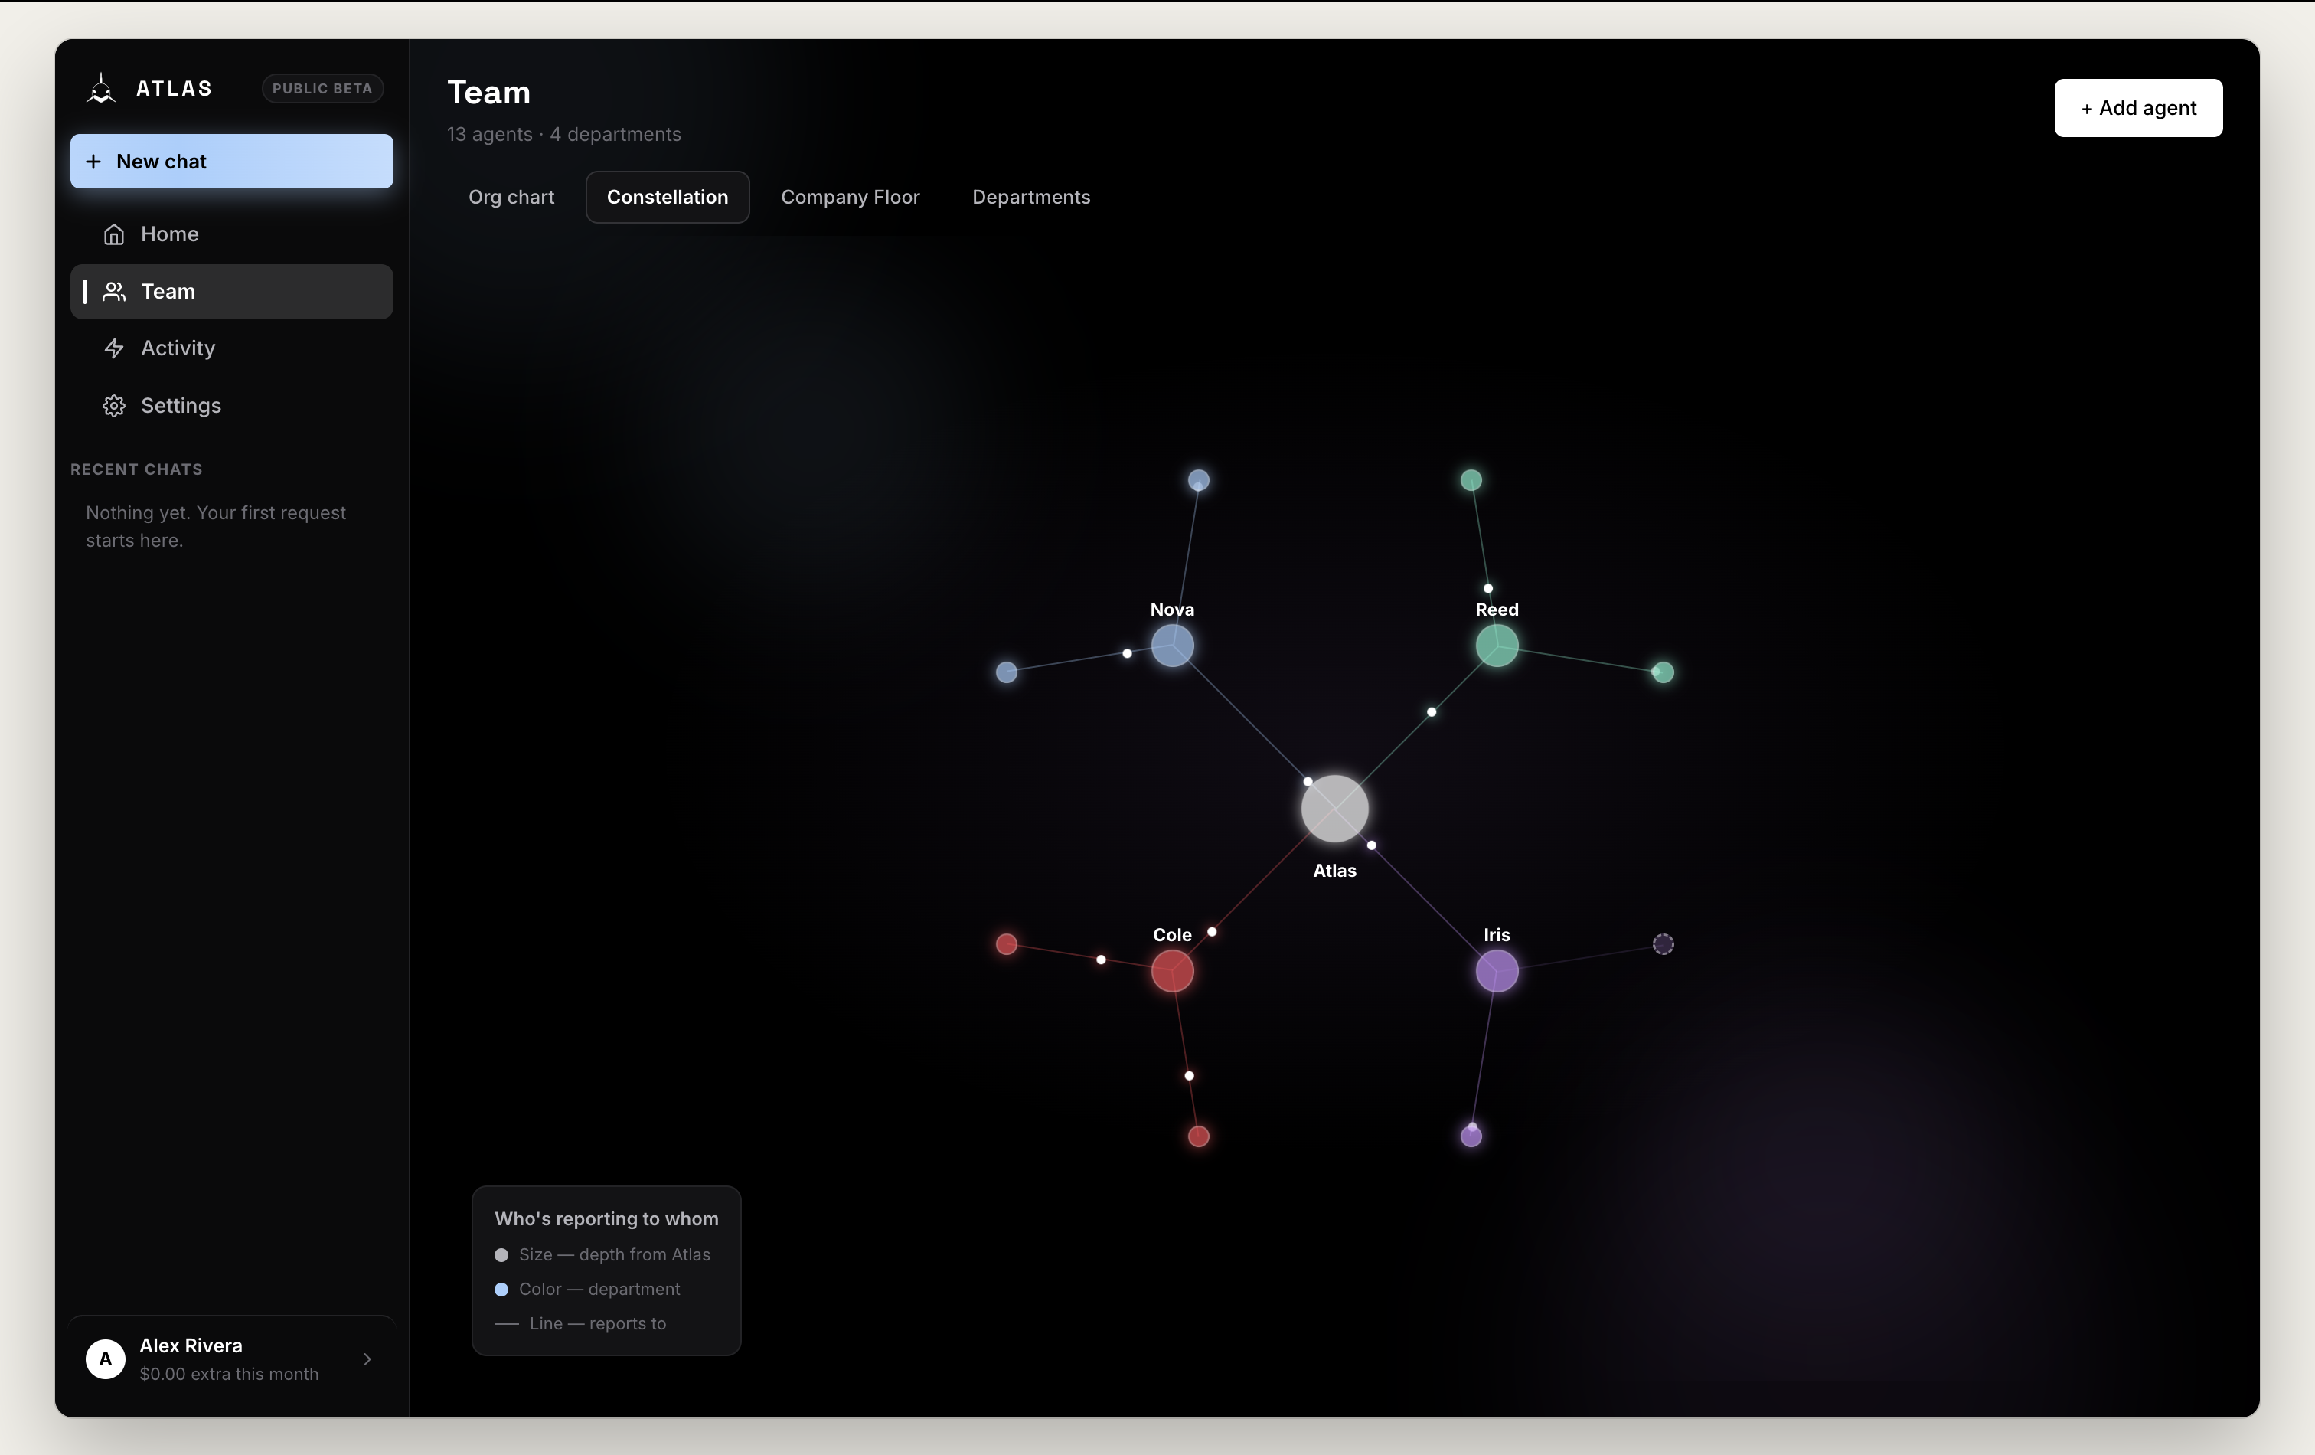Image resolution: width=2315 pixels, height=1455 pixels.
Task: Click Alex Rivera's avatar circle
Action: tap(106, 1359)
